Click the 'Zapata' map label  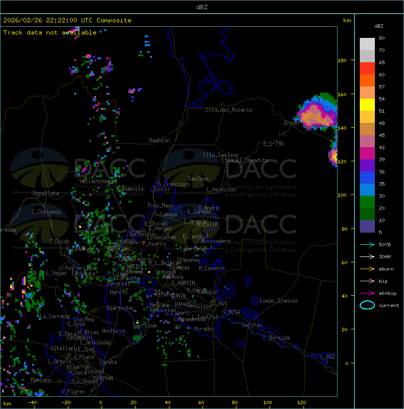(x=108, y=362)
